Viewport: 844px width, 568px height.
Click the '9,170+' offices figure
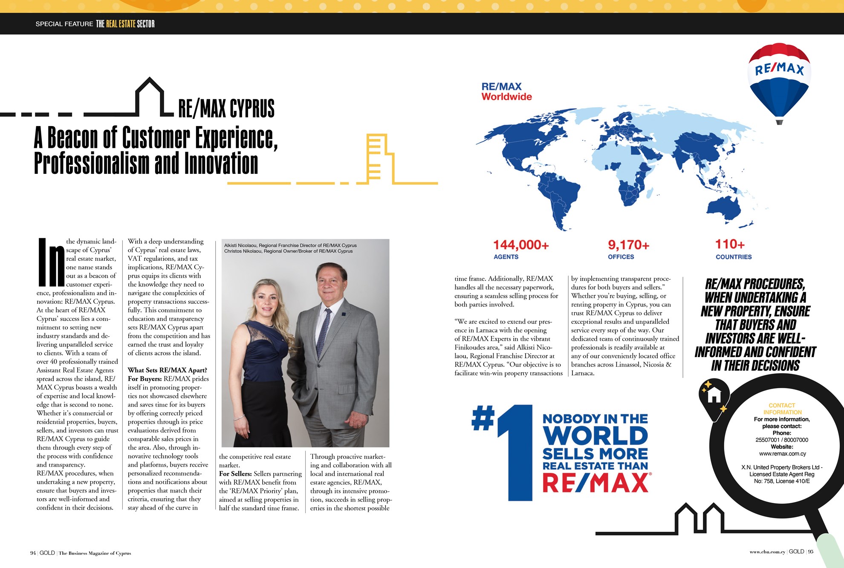(x=628, y=245)
